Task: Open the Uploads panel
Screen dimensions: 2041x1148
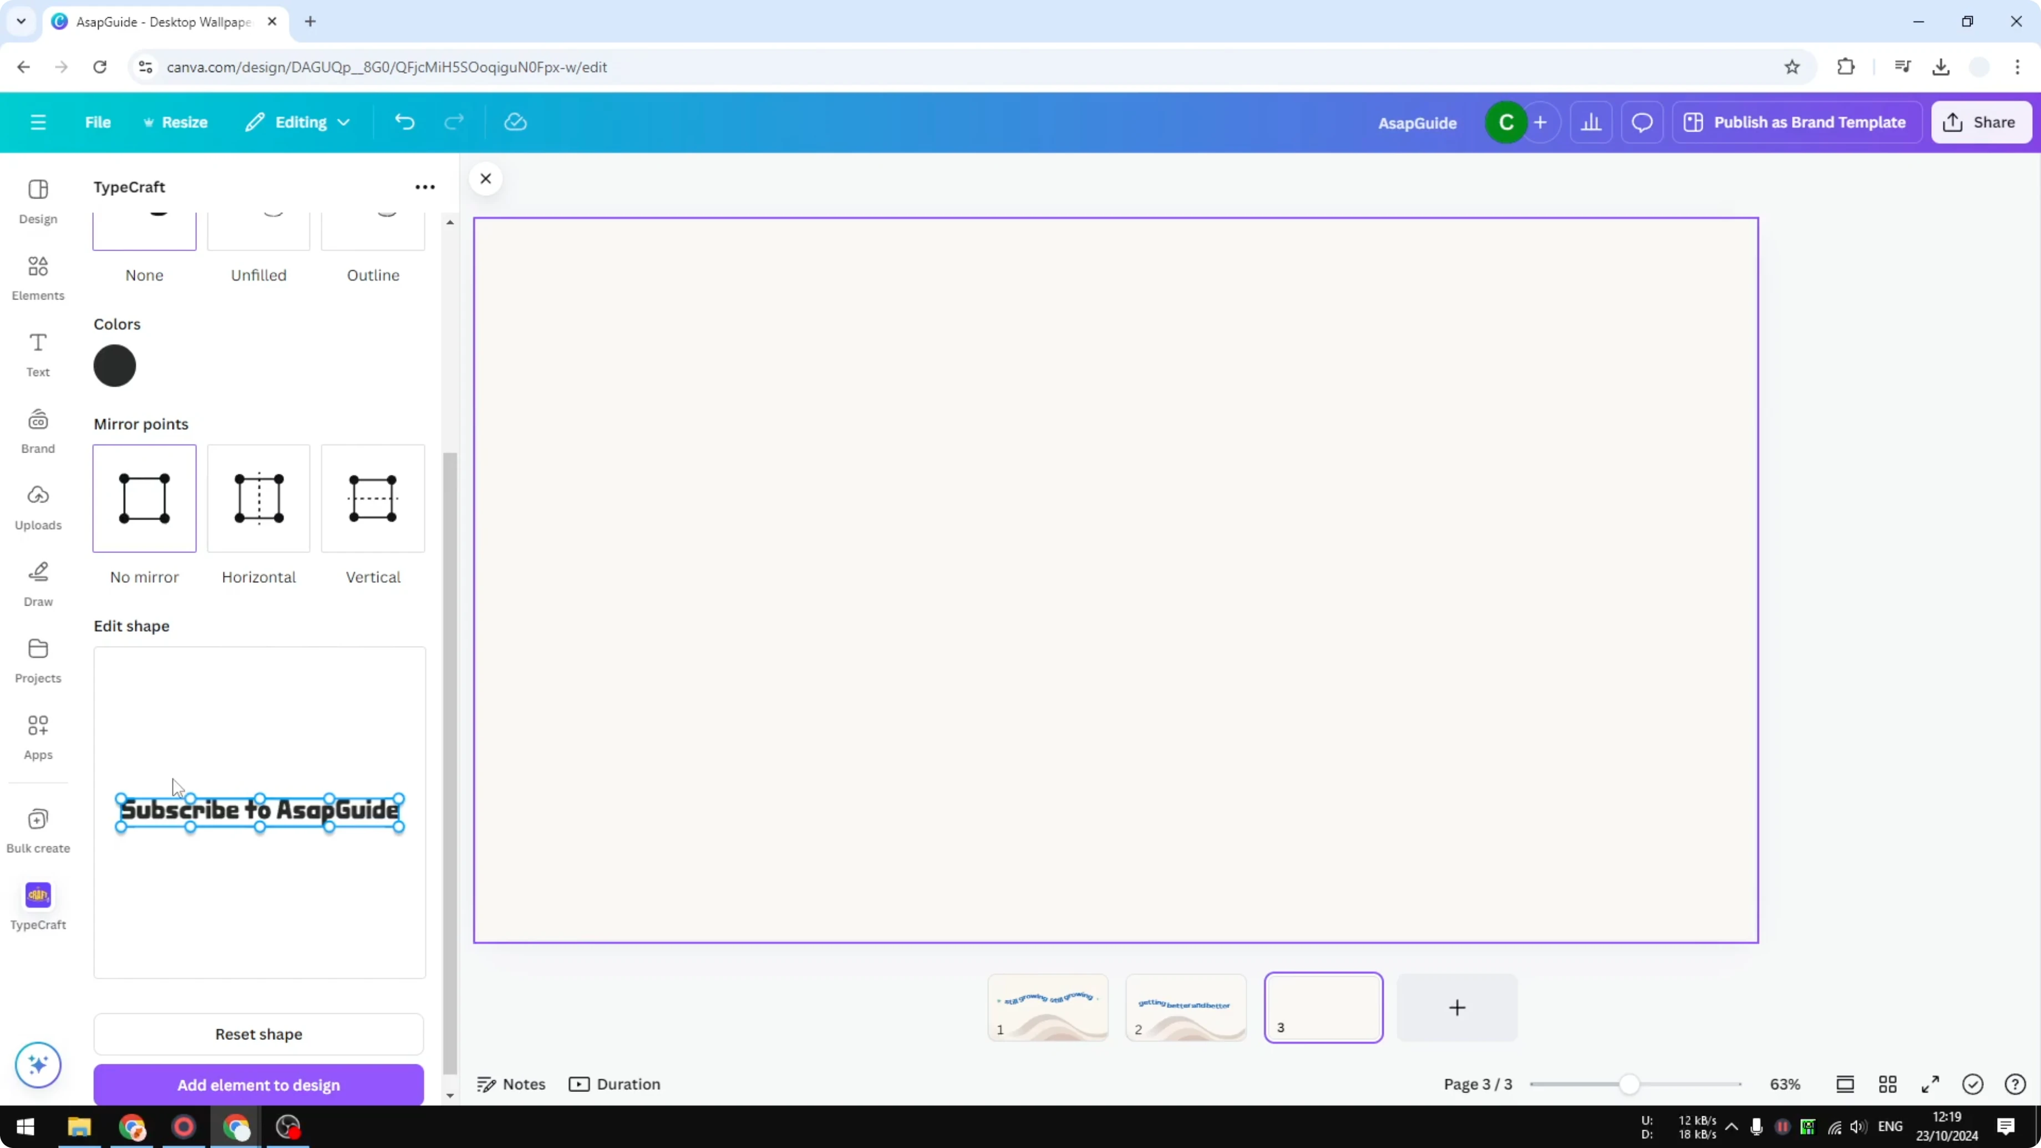Action: click(37, 507)
